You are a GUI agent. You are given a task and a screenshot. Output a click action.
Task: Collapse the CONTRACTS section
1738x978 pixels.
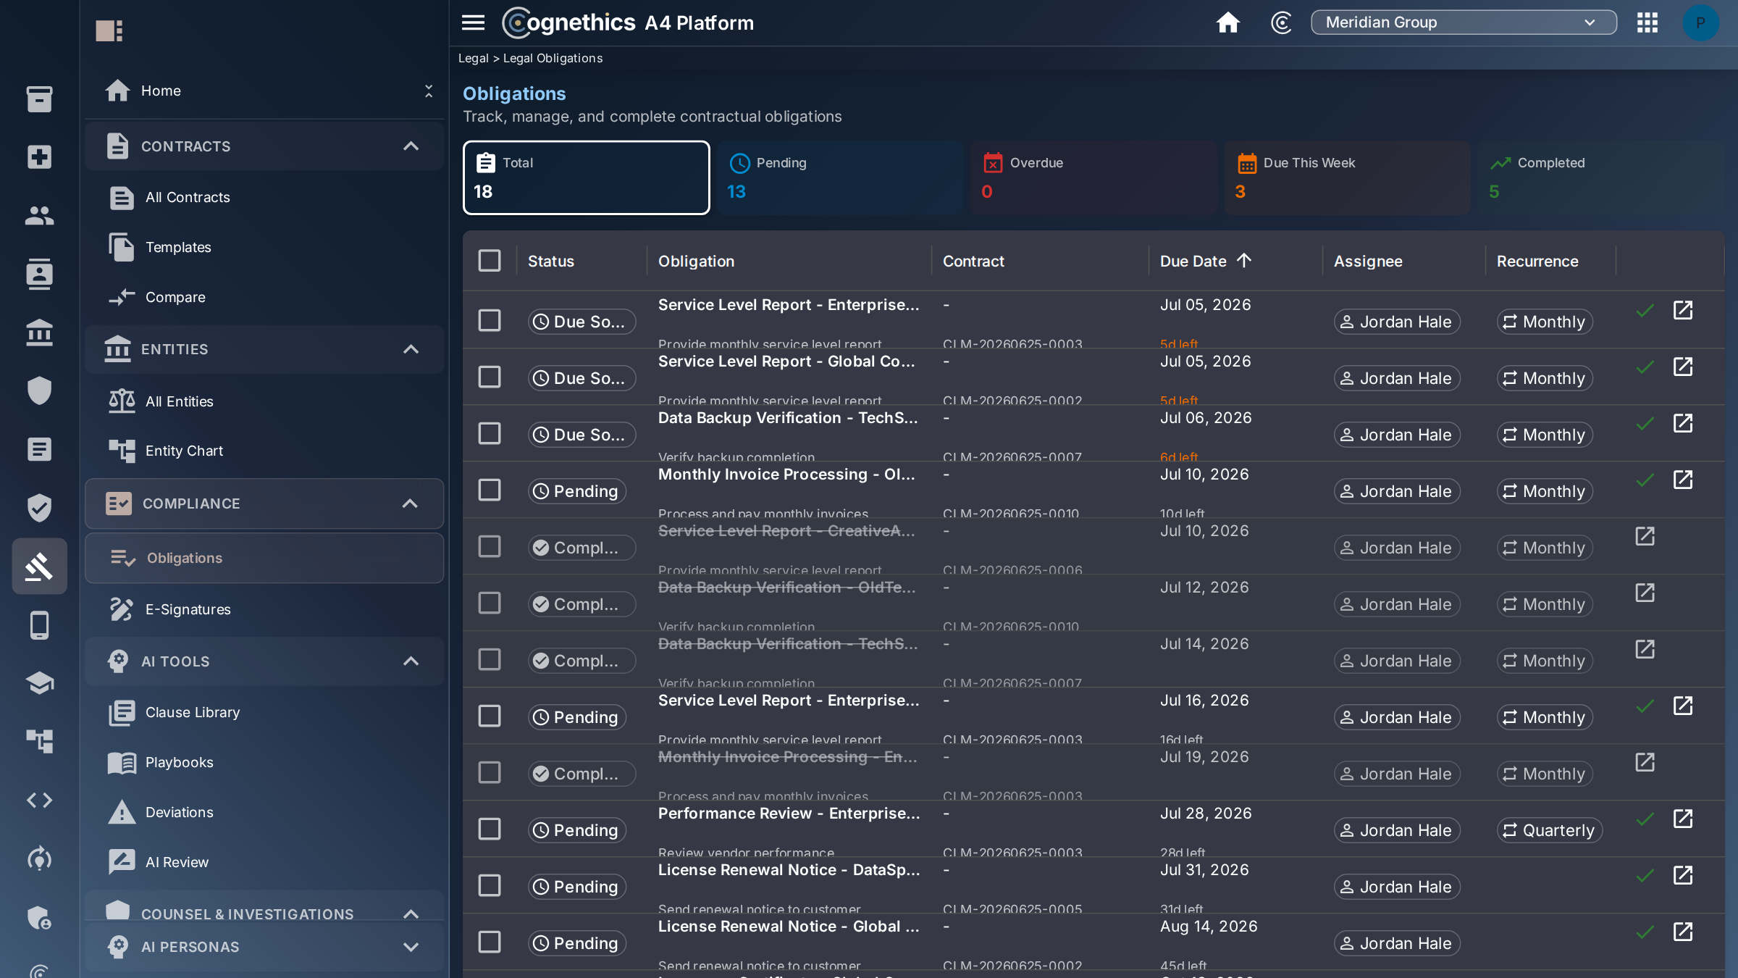click(411, 146)
